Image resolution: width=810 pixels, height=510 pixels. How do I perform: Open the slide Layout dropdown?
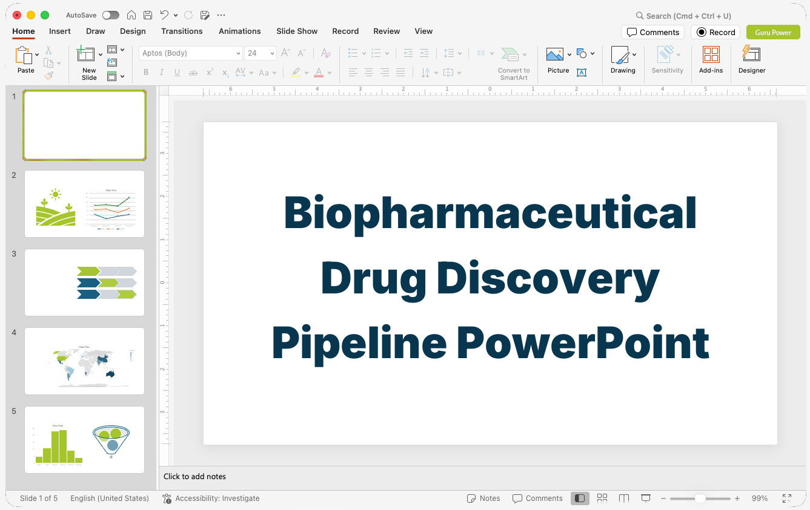coord(115,50)
